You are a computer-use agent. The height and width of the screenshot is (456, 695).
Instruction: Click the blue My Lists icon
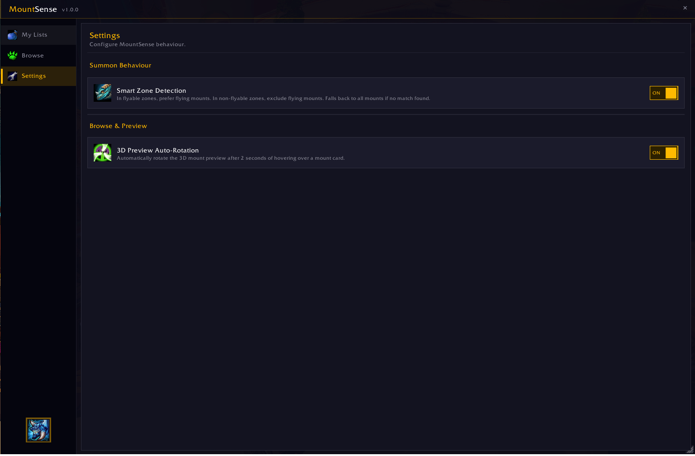click(12, 35)
